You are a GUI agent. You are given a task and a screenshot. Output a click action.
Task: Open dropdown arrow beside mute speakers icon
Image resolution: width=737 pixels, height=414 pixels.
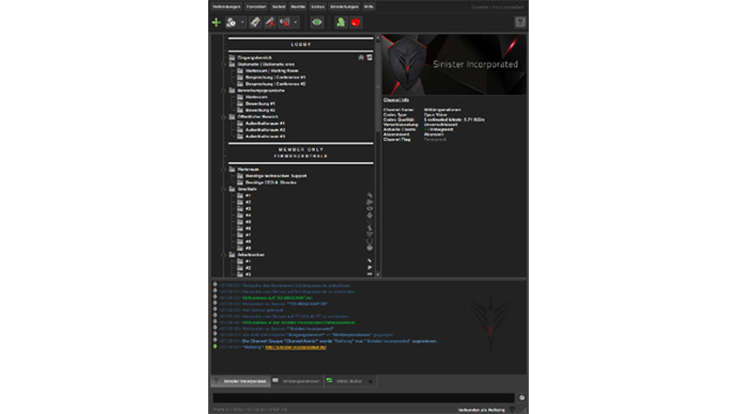[x=295, y=22]
